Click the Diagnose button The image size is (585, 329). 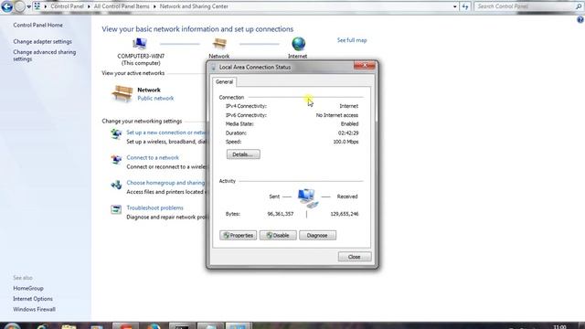pos(317,236)
